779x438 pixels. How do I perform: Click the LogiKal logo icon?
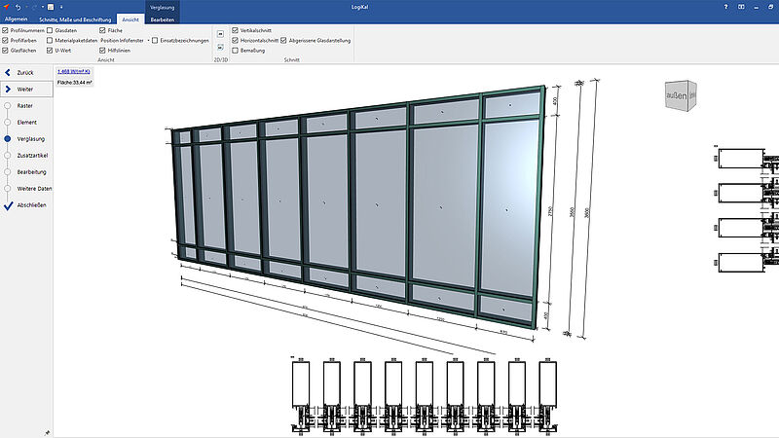[x=7, y=7]
